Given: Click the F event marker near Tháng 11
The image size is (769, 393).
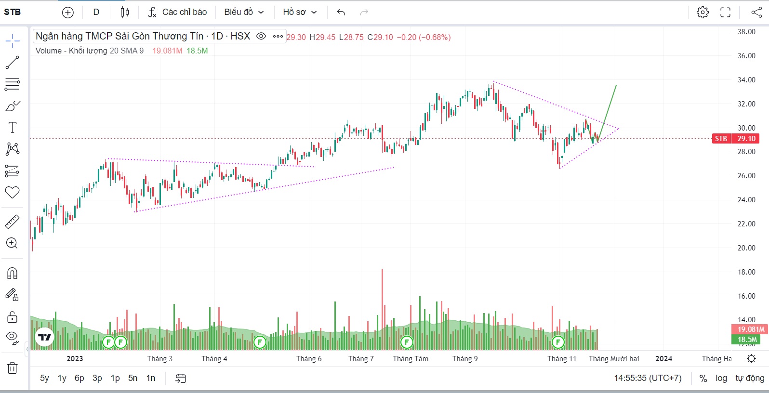Looking at the screenshot, I should pos(558,342).
